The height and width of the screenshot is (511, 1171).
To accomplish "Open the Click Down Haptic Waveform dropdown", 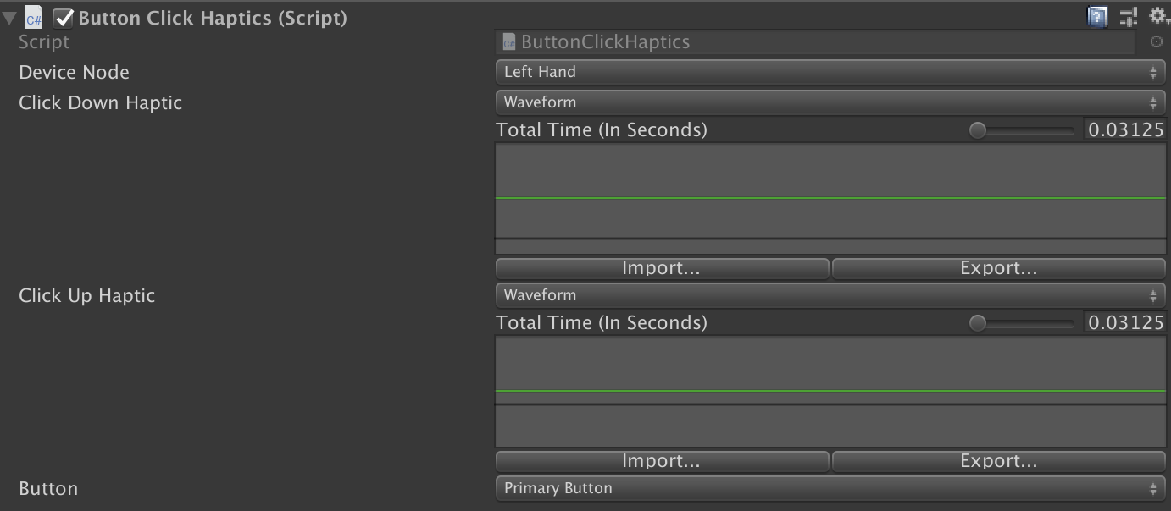I will coord(830,102).
